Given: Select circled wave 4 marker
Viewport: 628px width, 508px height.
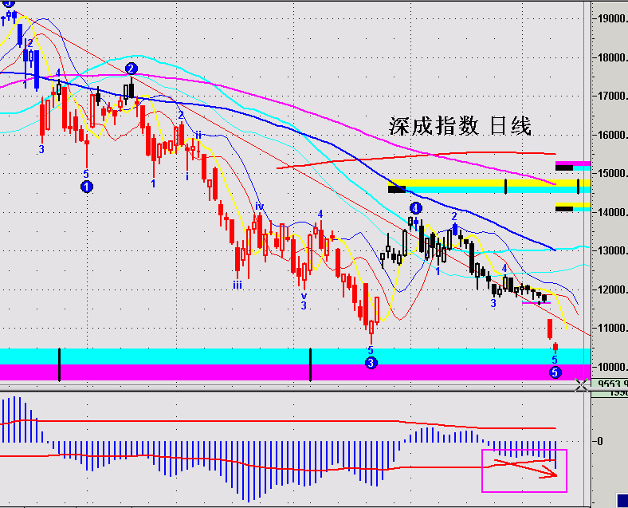Looking at the screenshot, I should coord(416,208).
